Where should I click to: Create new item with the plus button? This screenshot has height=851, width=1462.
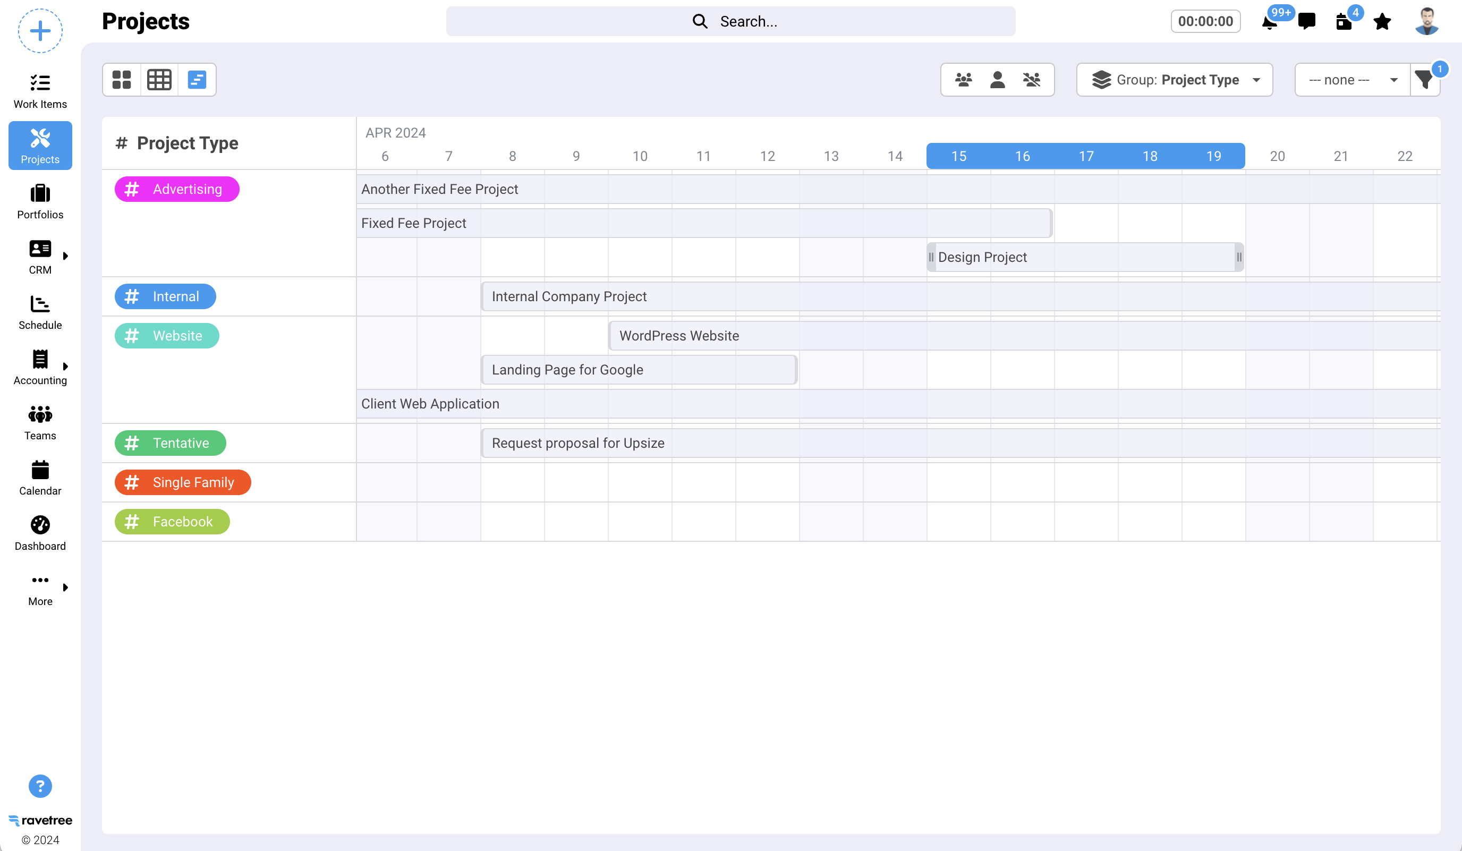39,31
